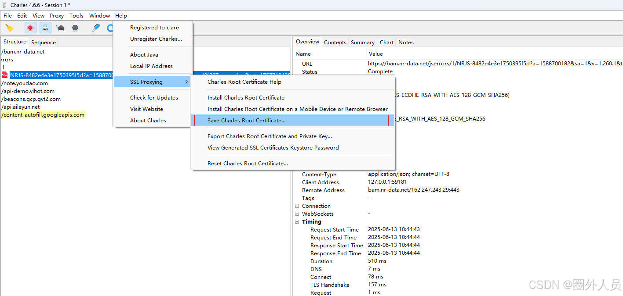The height and width of the screenshot is (296, 623).
Task: Select content-autofill.googleapis.com host
Action: point(43,114)
